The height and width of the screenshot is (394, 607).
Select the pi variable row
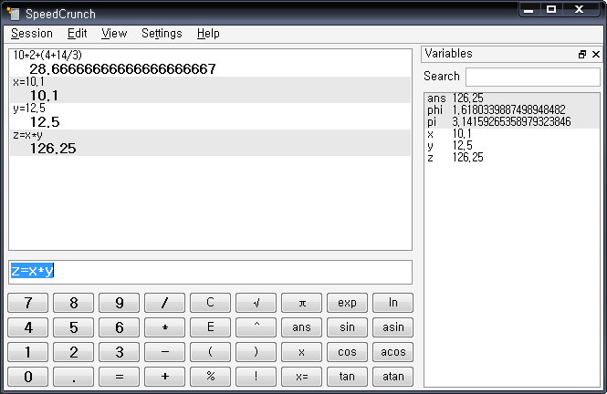(512, 122)
